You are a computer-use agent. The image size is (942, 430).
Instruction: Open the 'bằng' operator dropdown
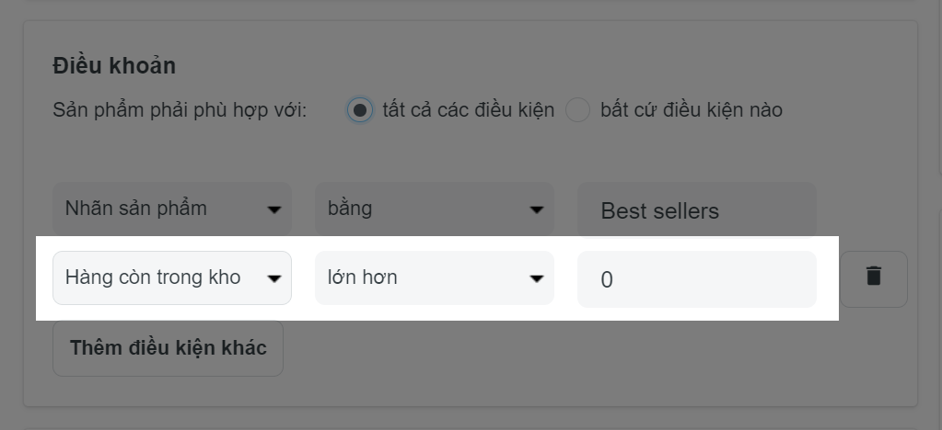[x=435, y=209]
